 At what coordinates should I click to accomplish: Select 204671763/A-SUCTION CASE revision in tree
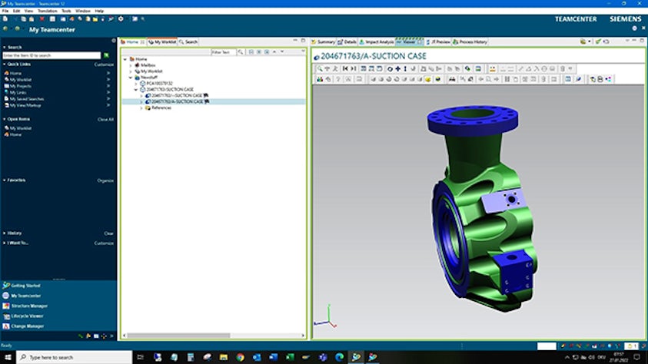177,101
